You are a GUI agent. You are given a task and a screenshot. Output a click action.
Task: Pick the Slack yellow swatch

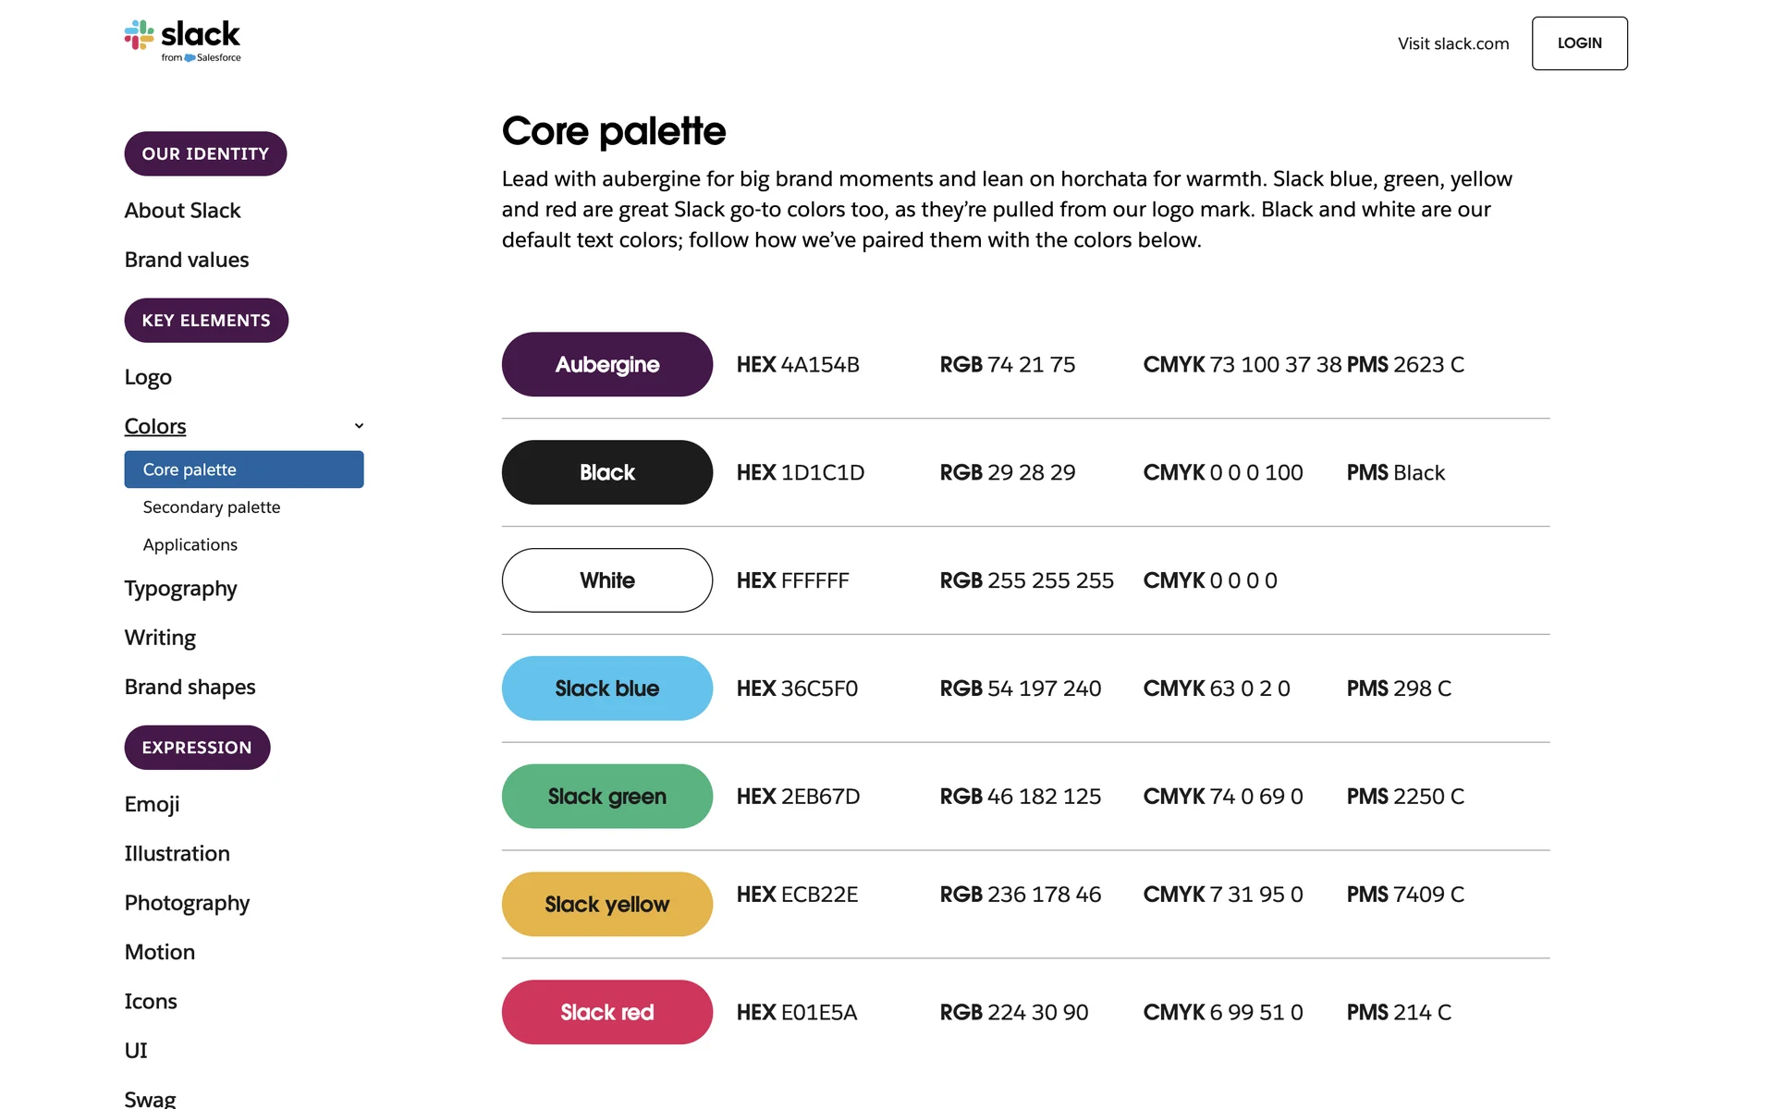point(607,904)
